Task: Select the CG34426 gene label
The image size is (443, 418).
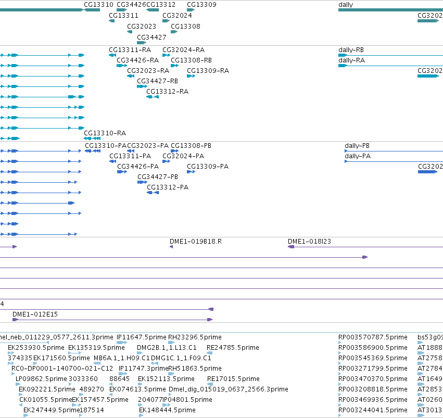Action: 131,5
